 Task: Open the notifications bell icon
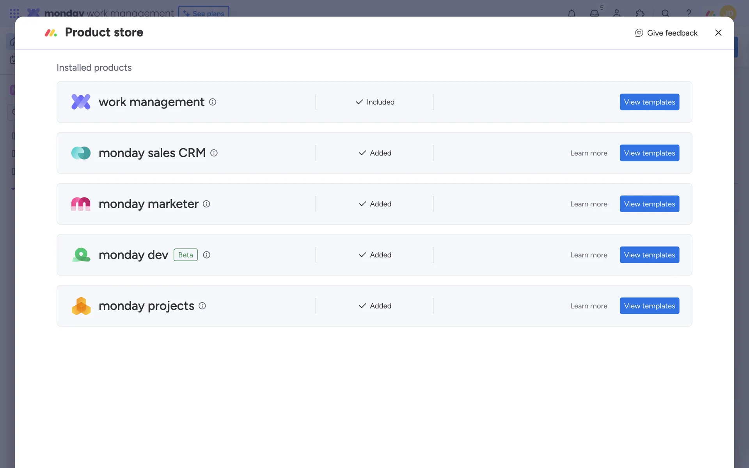(x=572, y=13)
